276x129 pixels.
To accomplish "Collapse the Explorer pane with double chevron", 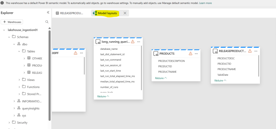I will [48, 12].
